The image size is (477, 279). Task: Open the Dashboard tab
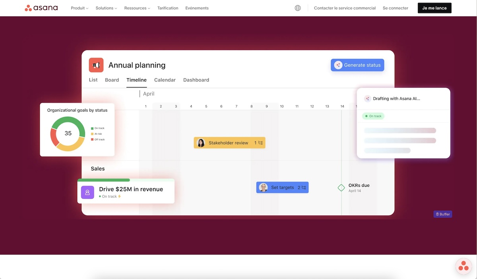click(196, 79)
